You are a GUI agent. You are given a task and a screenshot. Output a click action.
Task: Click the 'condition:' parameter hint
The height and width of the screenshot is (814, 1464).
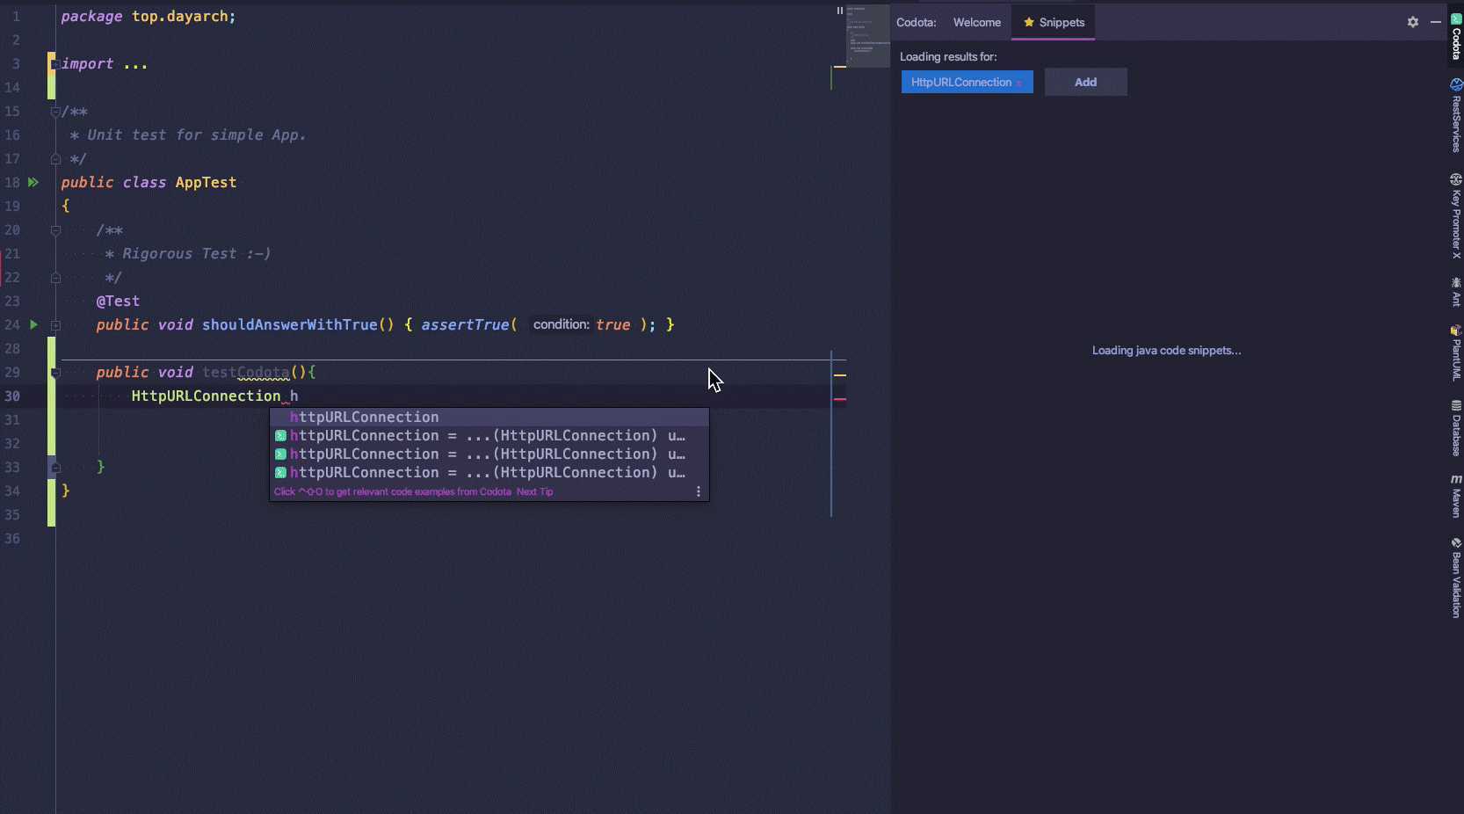561,324
